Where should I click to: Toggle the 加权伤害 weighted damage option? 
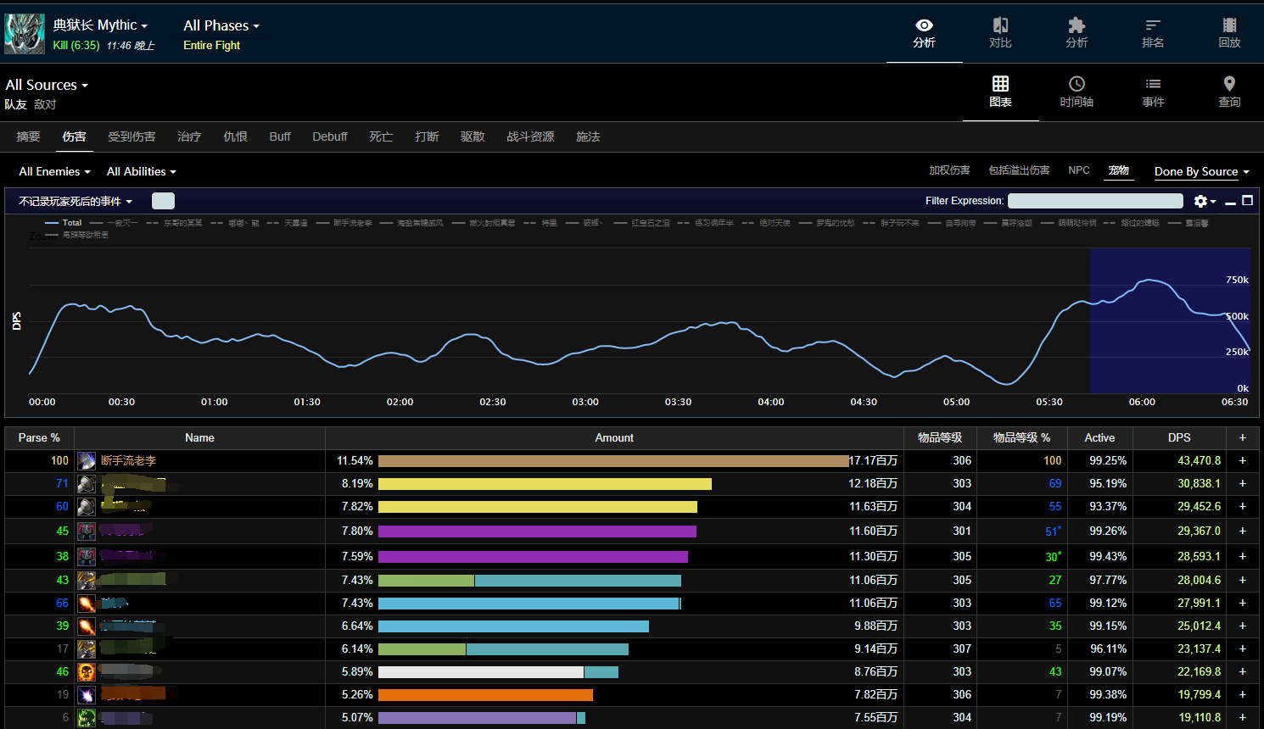(x=949, y=170)
